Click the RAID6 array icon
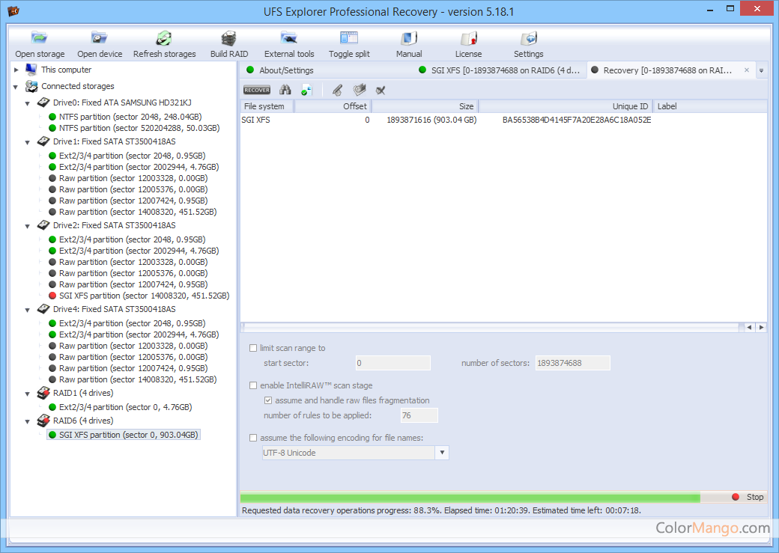This screenshot has height=553, width=779. point(43,421)
